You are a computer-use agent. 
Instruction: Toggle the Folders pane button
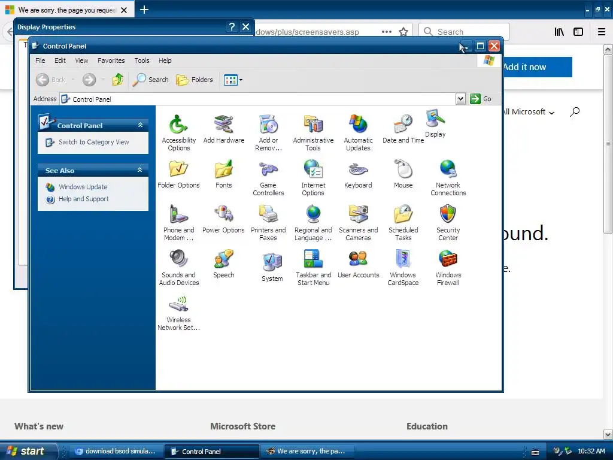coord(195,80)
